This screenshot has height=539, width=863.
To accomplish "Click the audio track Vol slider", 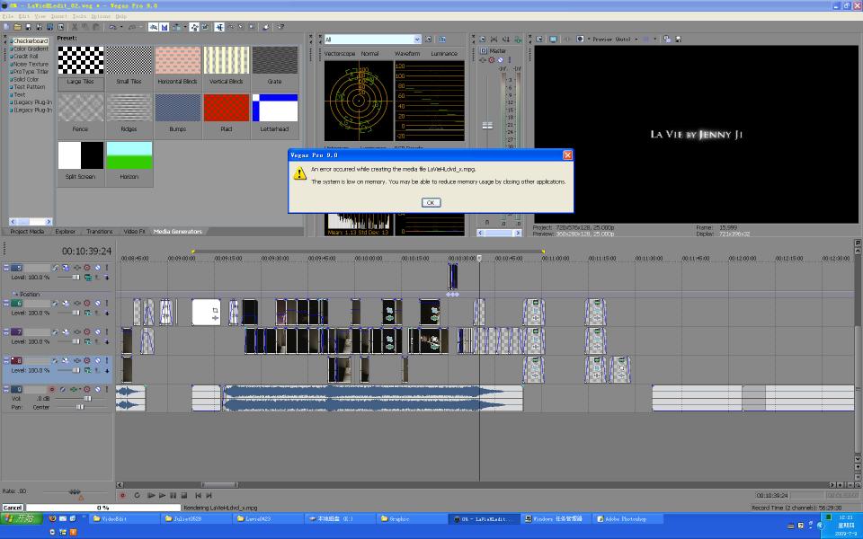I will (x=86, y=399).
